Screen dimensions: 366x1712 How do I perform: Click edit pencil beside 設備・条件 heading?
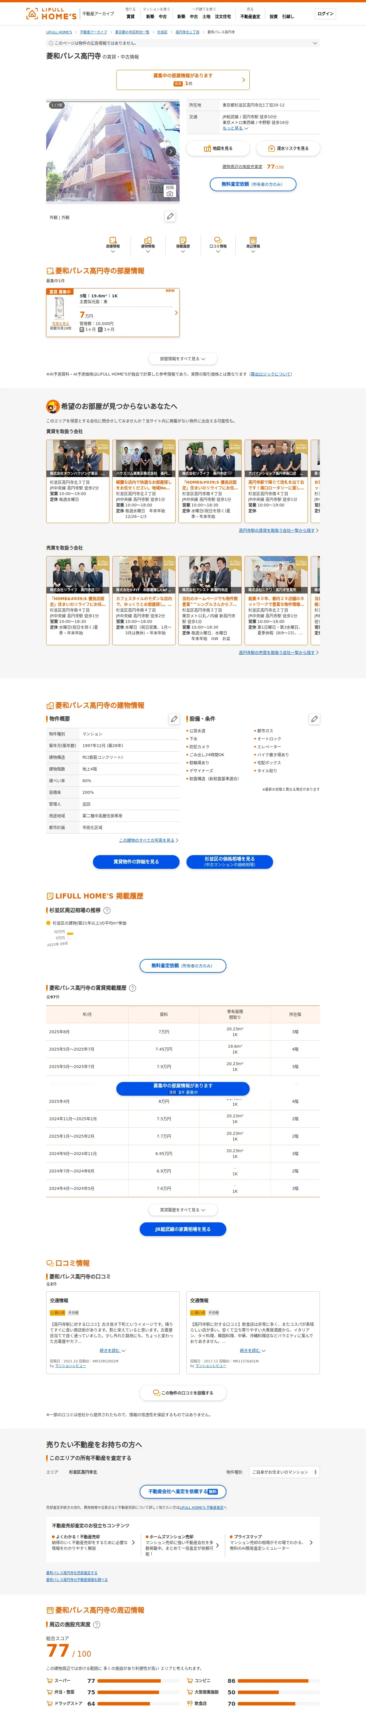[x=314, y=718]
